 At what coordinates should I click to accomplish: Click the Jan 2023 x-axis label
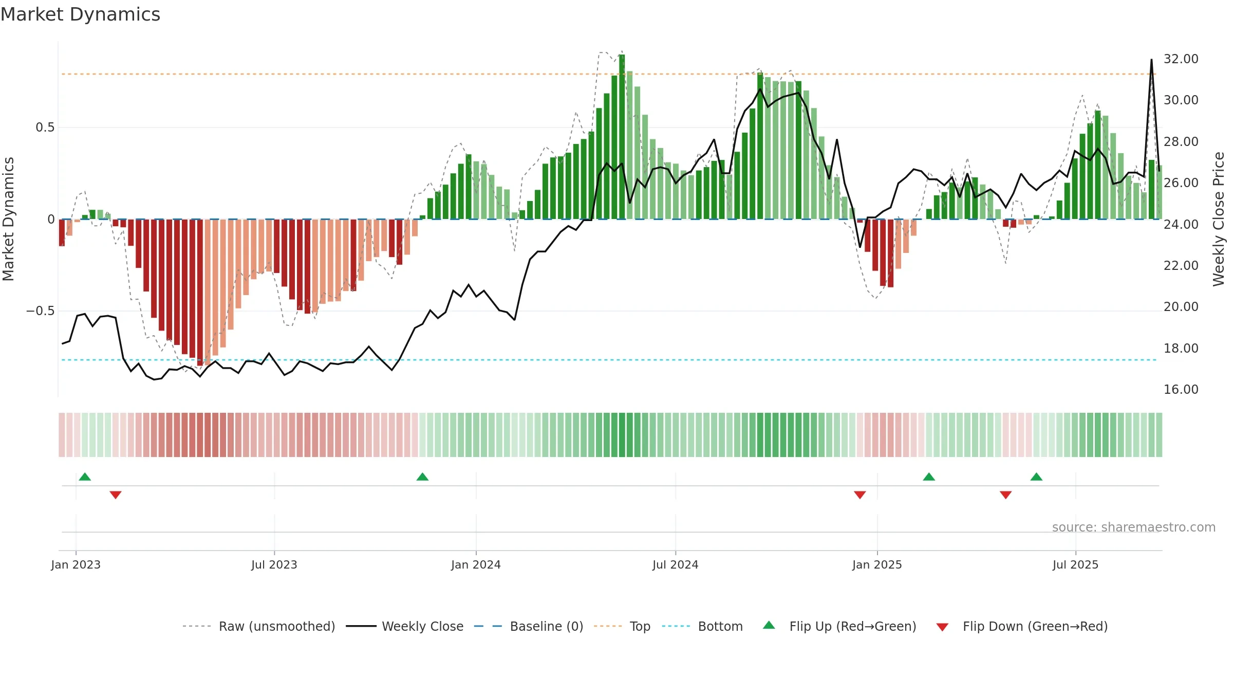click(76, 564)
